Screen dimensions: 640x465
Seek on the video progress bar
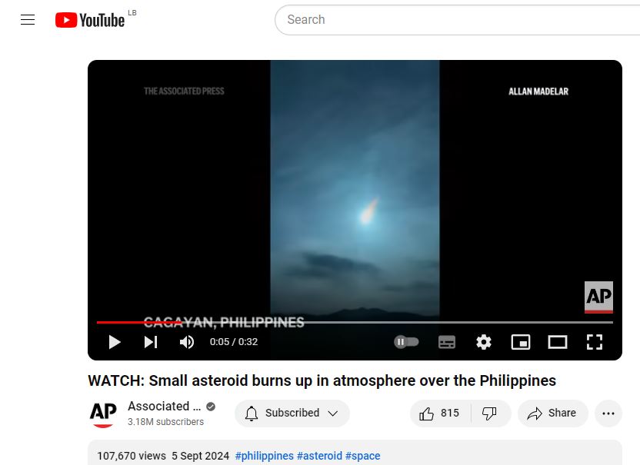pyautogui.click(x=355, y=322)
